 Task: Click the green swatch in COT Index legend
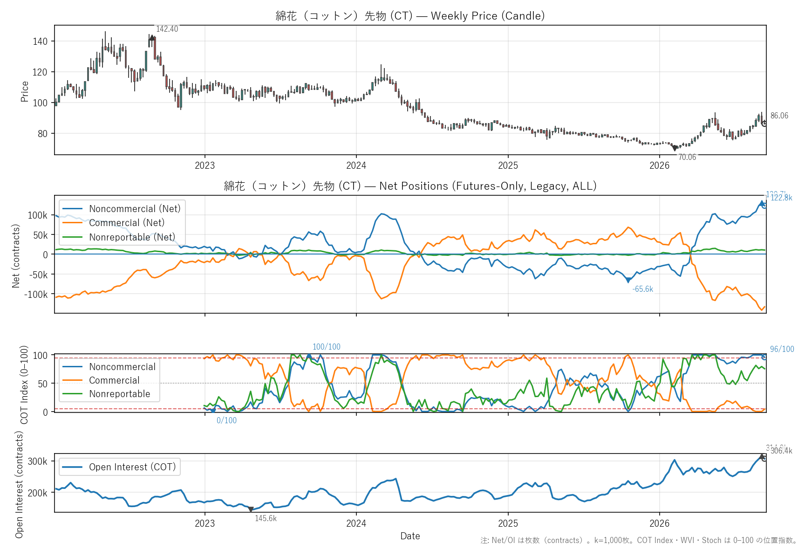[73, 394]
